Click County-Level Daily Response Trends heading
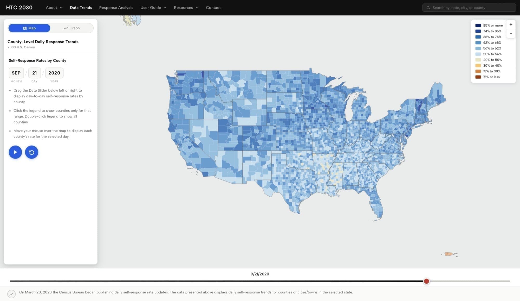Screen dimensions: 520x301 point(43,42)
